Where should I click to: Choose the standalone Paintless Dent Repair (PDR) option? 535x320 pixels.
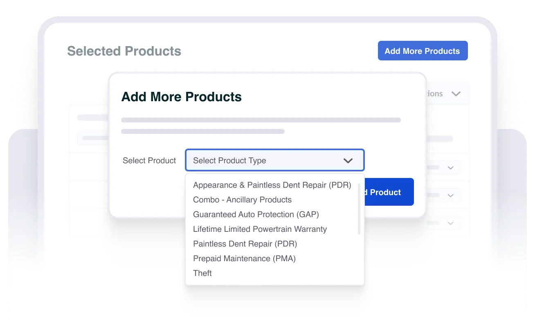245,244
